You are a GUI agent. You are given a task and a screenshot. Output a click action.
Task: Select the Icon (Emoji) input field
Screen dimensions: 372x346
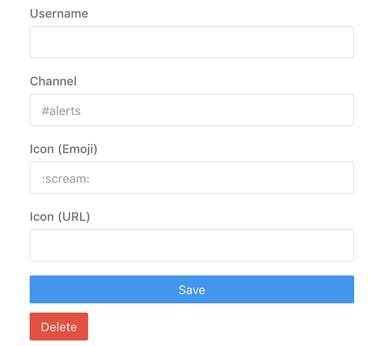point(192,177)
